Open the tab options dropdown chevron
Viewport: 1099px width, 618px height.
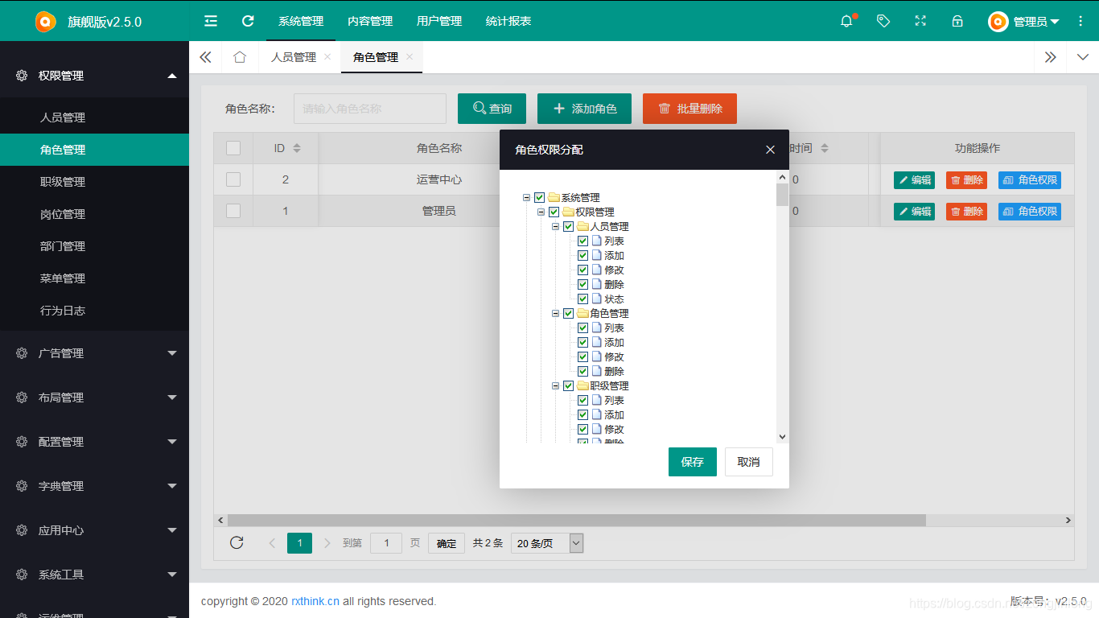1082,57
